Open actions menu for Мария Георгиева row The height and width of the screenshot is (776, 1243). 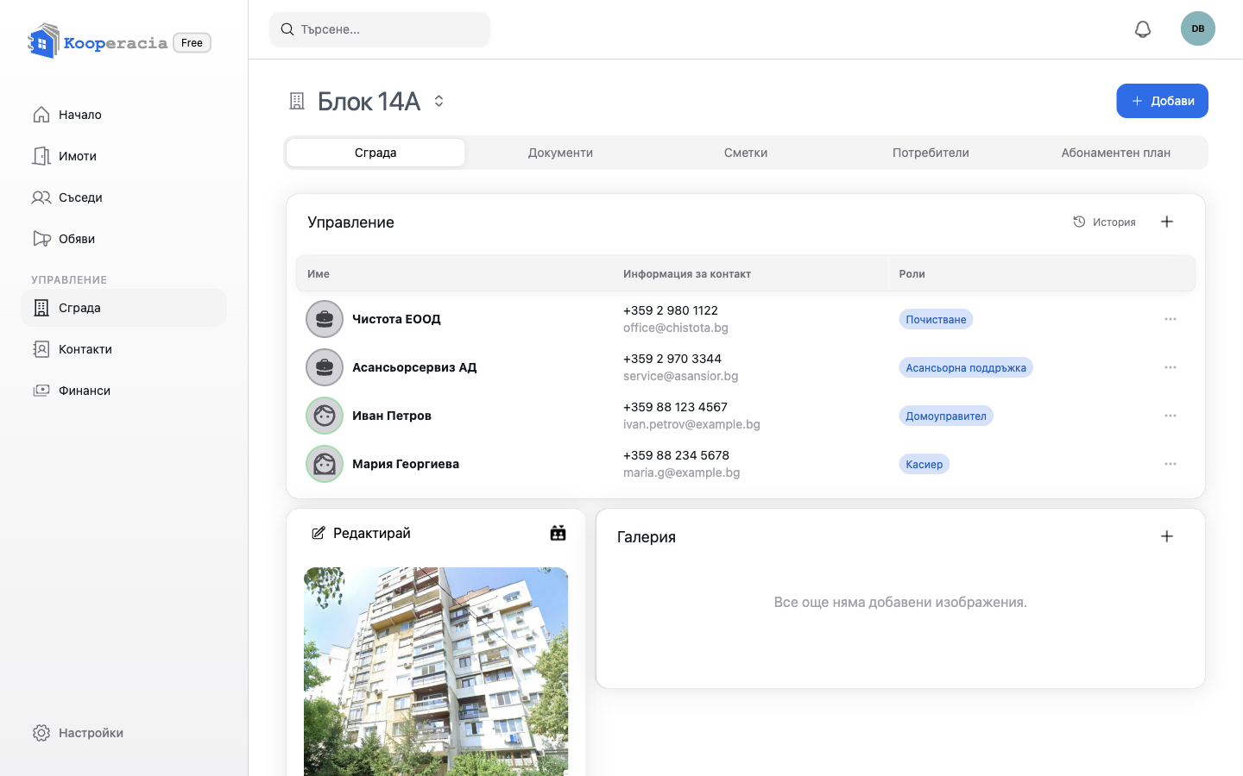(1170, 464)
